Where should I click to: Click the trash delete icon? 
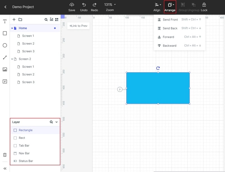5,155
